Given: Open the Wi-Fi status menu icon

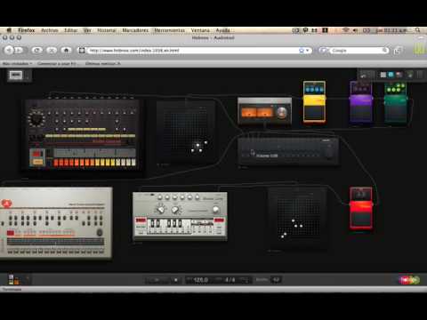Looking at the screenshot, I should click(x=345, y=30).
